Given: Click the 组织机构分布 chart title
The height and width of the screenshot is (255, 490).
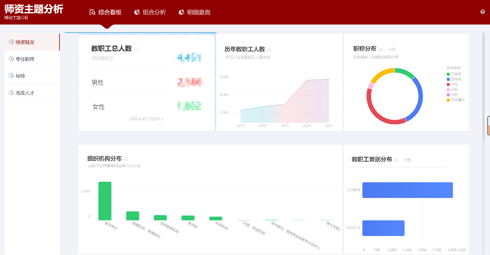Looking at the screenshot, I should pyautogui.click(x=104, y=159).
